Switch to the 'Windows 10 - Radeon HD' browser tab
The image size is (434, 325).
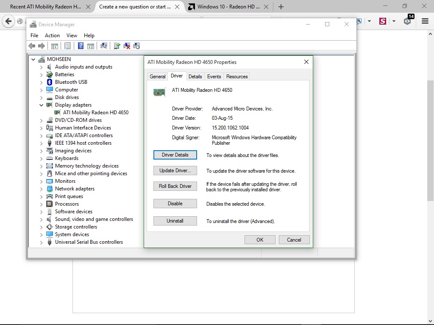click(228, 7)
